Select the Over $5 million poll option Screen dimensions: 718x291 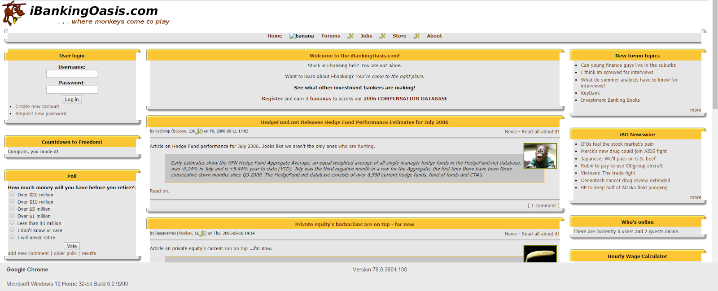[x=12, y=208]
